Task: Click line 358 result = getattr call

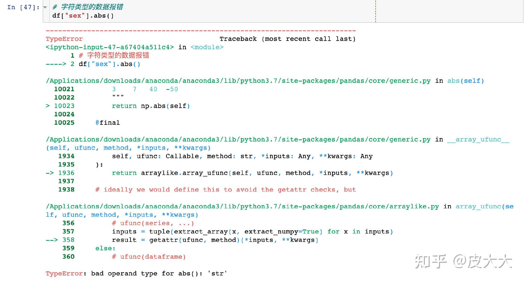Action: click(215, 240)
